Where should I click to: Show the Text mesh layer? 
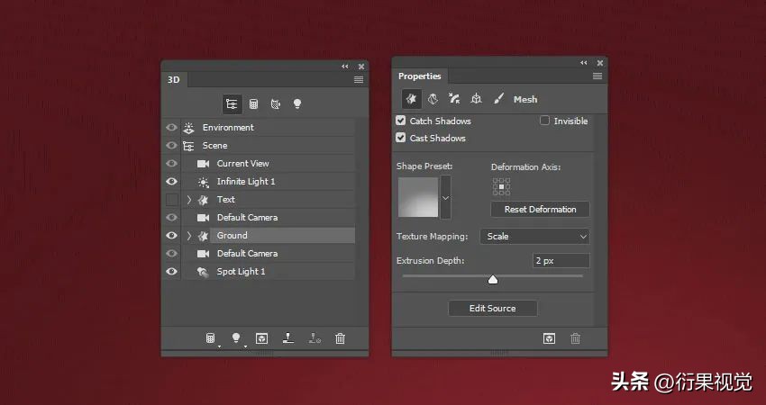click(171, 200)
